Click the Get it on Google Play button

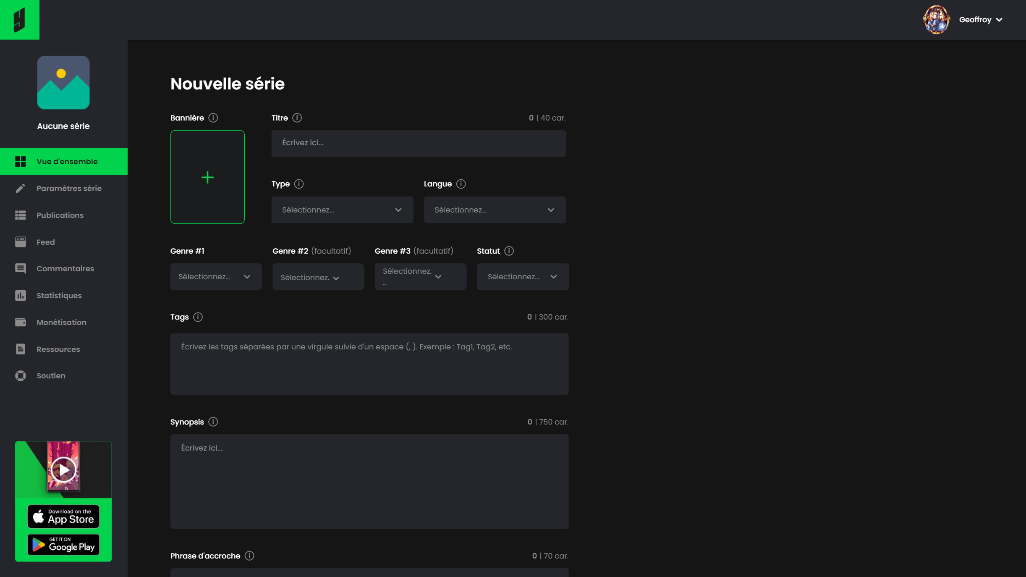click(x=63, y=545)
